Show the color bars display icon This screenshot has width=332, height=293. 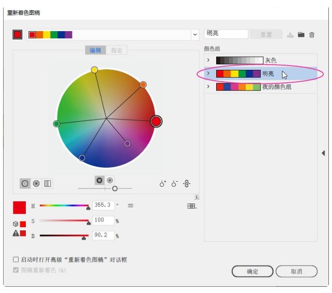tap(48, 183)
